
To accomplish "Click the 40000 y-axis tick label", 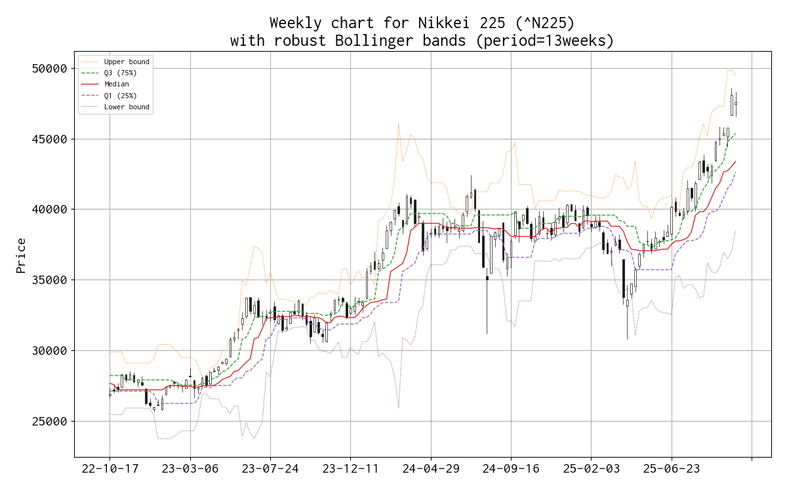I will coord(50,209).
